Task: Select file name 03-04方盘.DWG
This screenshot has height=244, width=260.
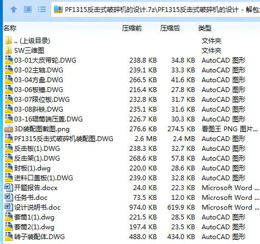Action: (x=39, y=80)
